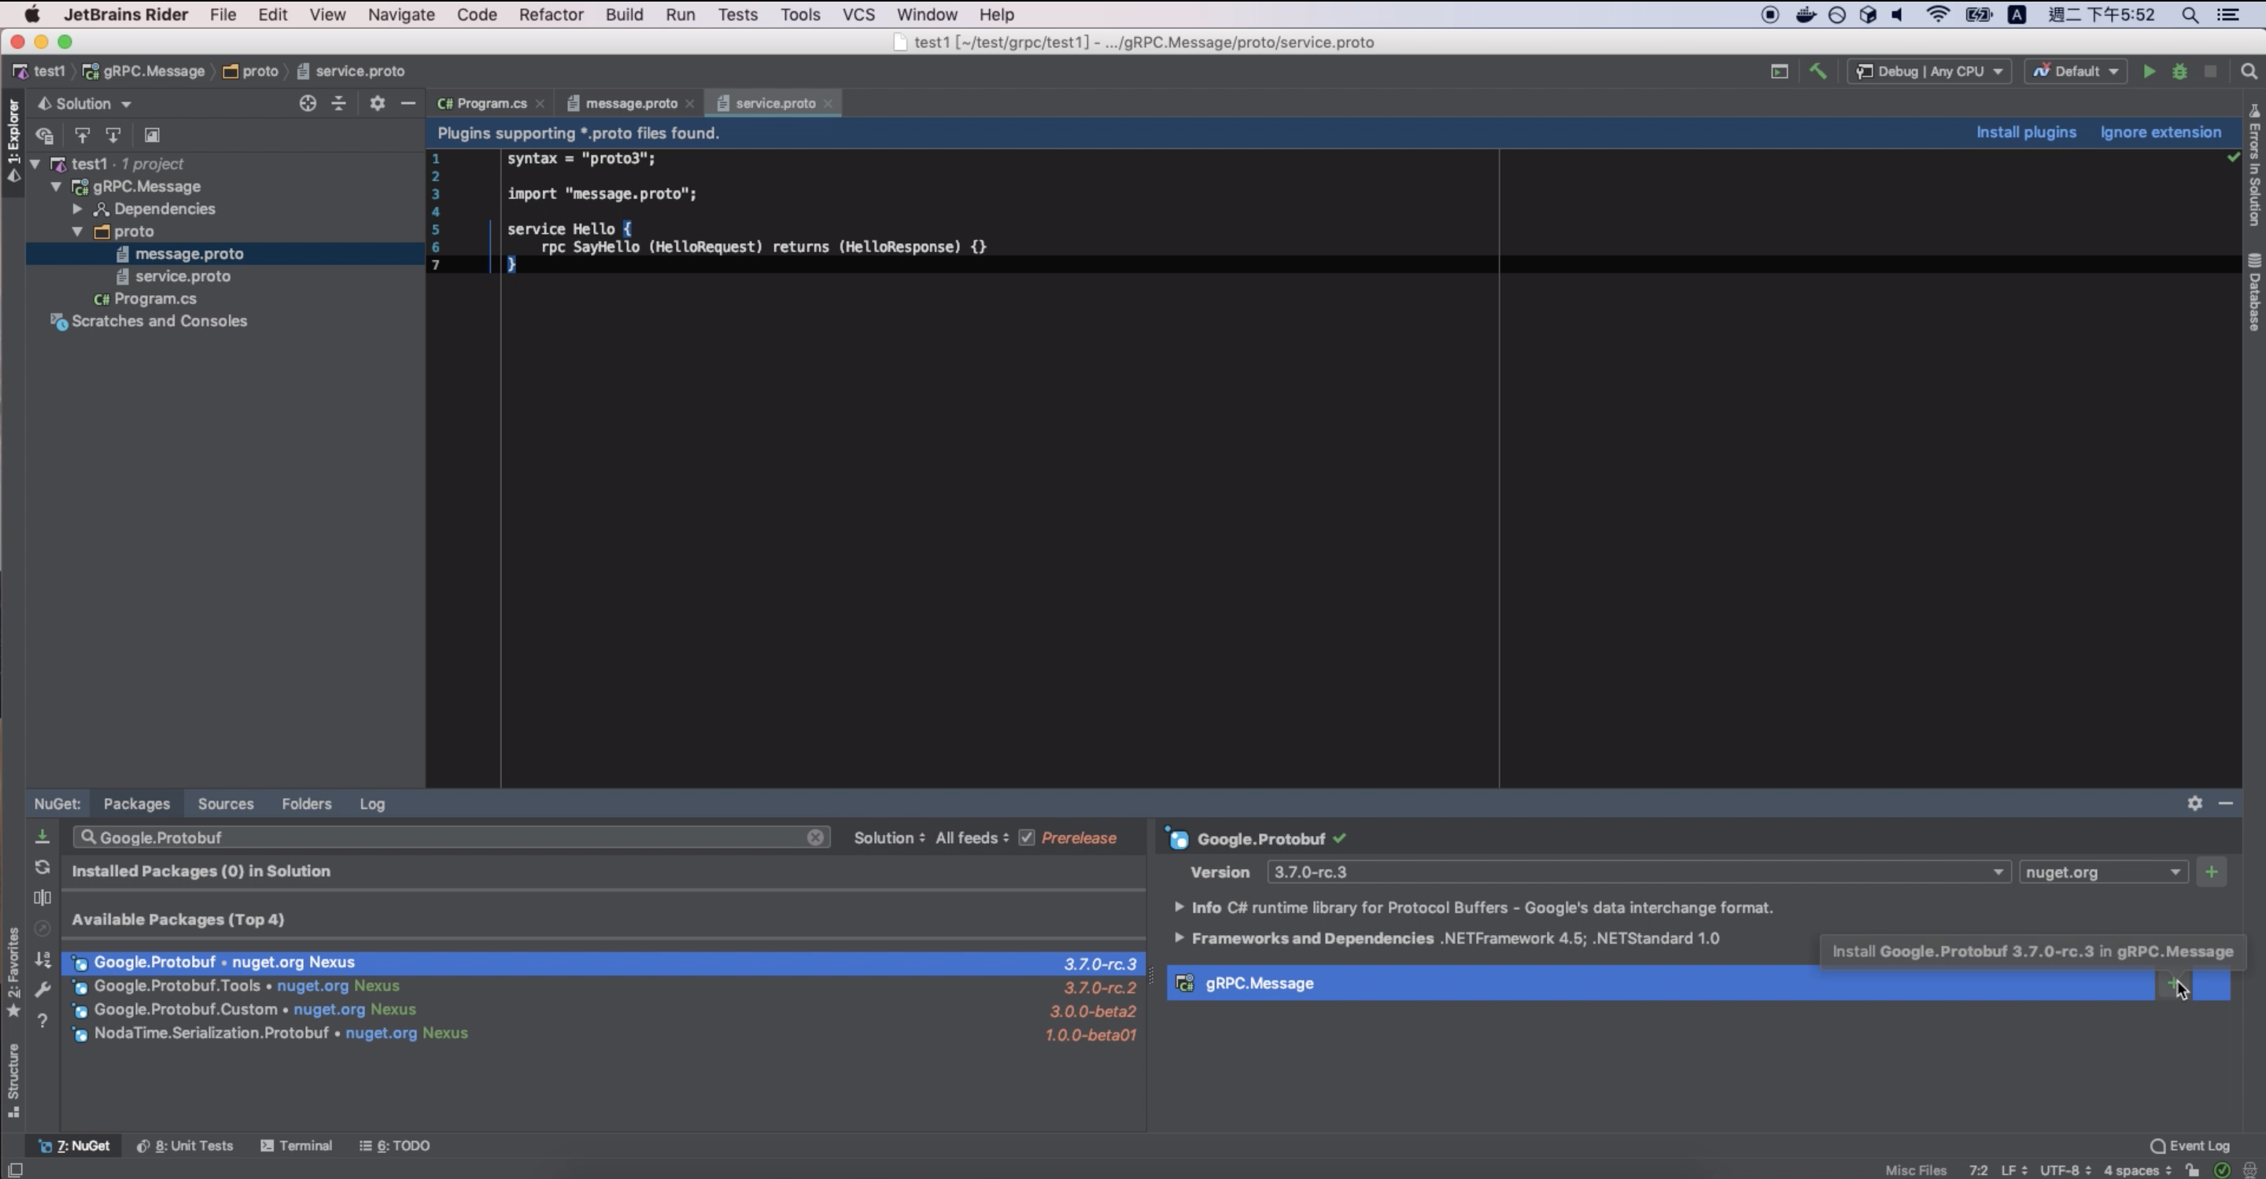Click the NuGet refresh icon
Viewport: 2266px width, 1179px height.
point(42,867)
